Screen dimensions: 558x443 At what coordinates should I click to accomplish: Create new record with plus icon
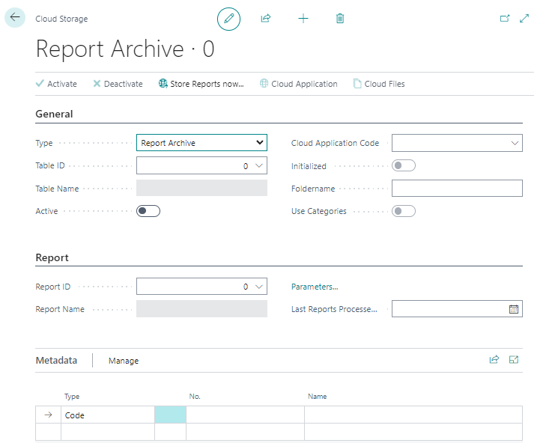pos(303,19)
